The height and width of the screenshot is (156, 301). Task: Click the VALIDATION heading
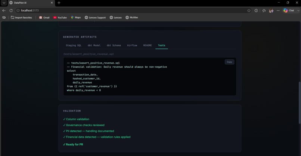tap(72, 111)
